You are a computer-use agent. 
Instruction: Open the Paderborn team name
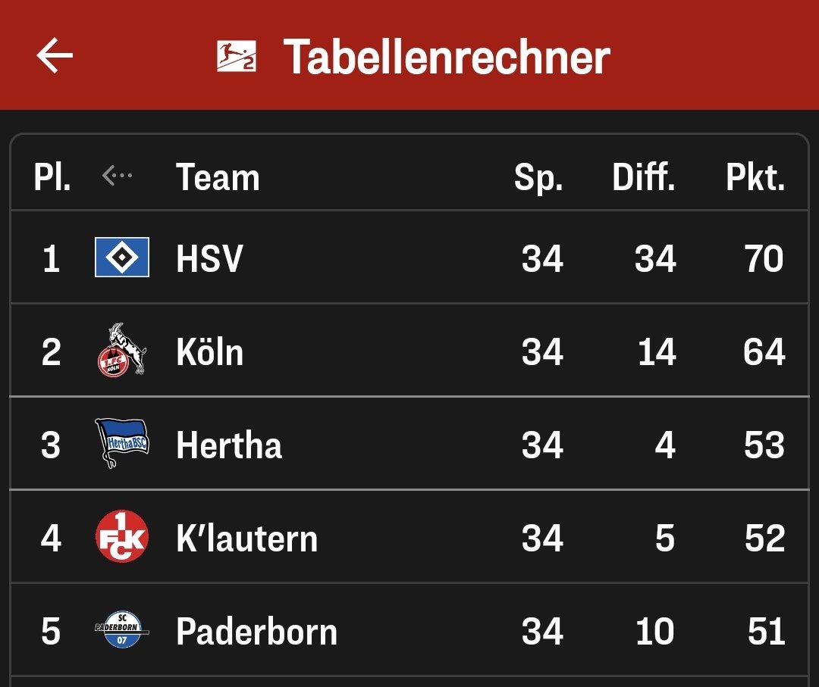[257, 631]
